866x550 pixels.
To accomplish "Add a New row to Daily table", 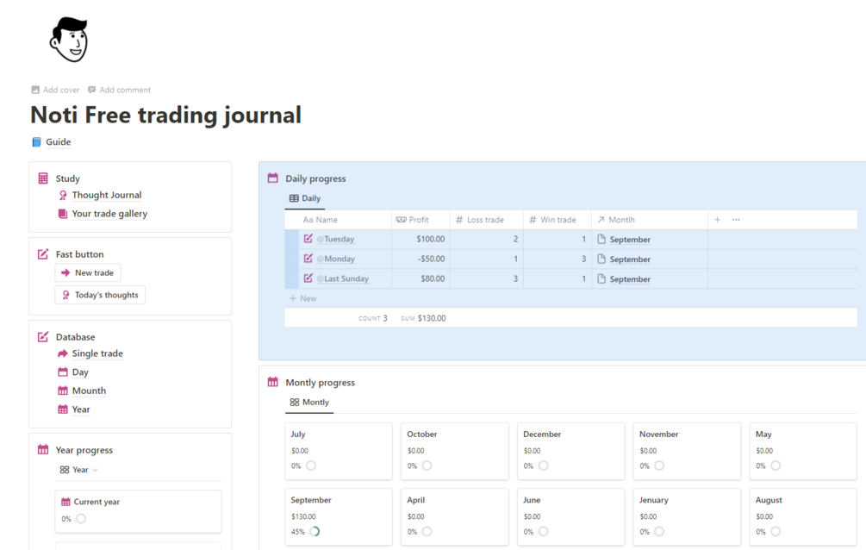I will [x=303, y=298].
